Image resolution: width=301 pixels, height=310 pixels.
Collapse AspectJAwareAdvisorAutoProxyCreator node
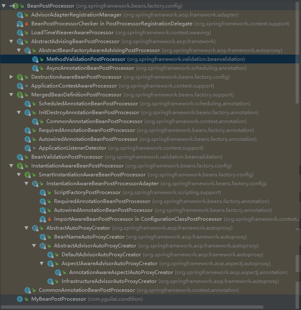click(x=42, y=263)
